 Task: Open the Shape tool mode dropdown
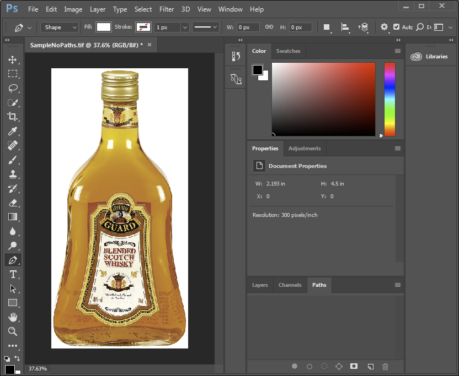(60, 27)
